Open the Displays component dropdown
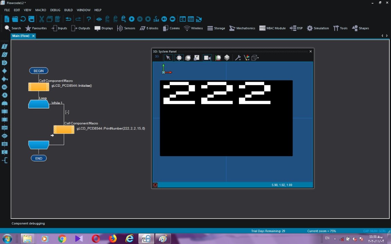Screen dimensions: 391x244 [x=104, y=28]
